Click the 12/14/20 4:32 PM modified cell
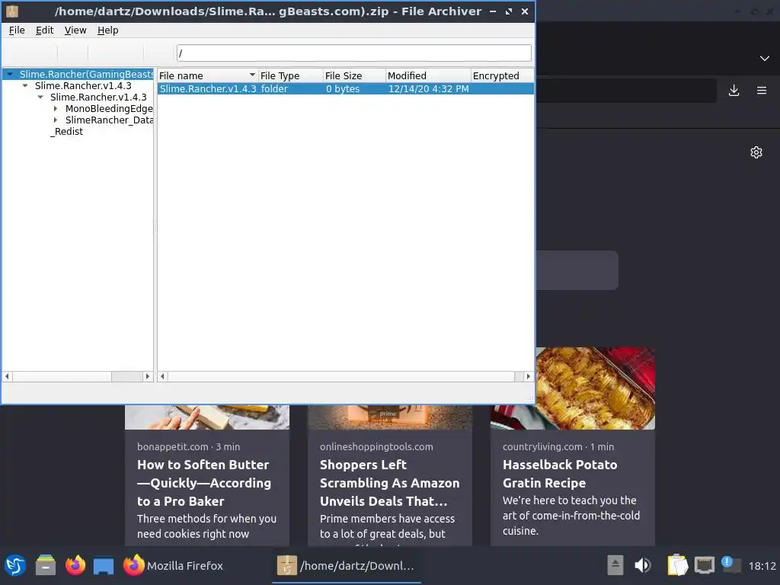Image resolution: width=780 pixels, height=585 pixels. pyautogui.click(x=428, y=88)
